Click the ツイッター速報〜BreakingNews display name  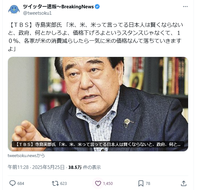tap(58, 7)
